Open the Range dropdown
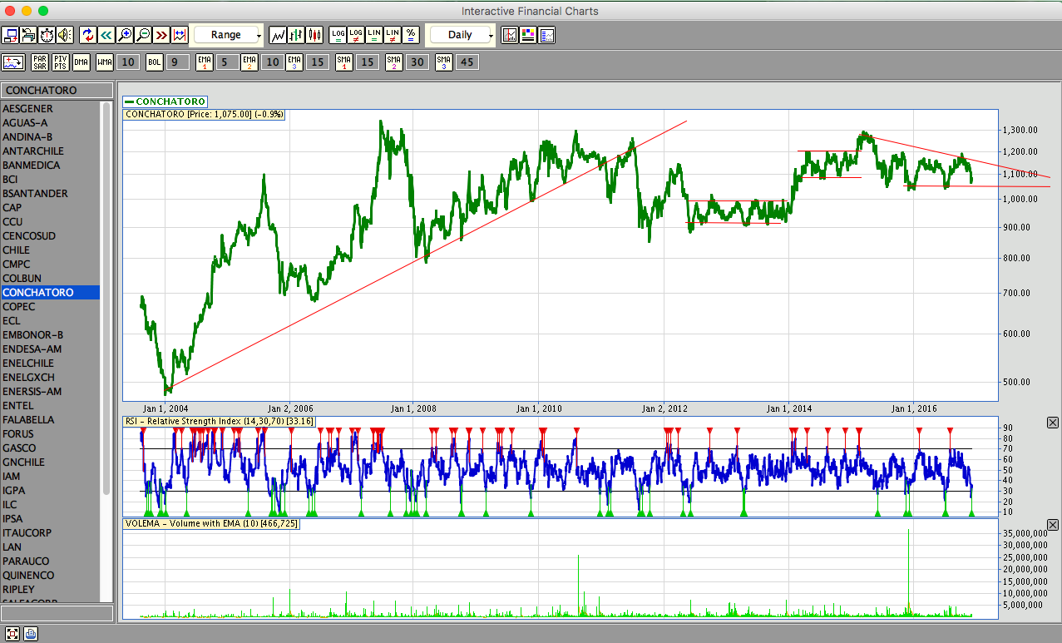The image size is (1062, 643). 229,35
